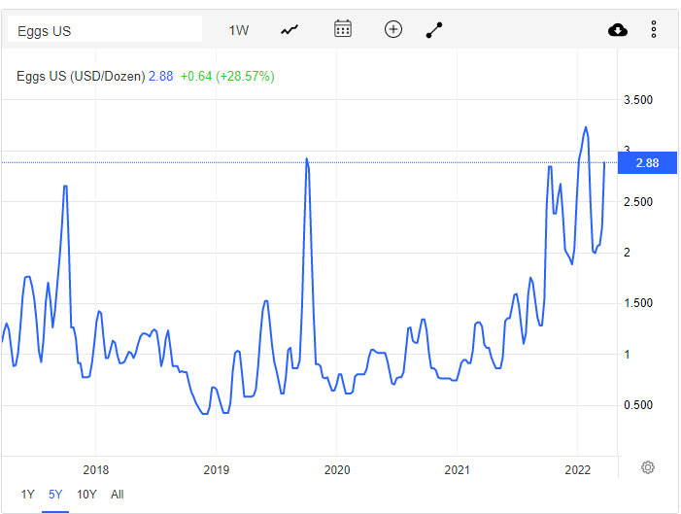The width and height of the screenshot is (681, 514).
Task: Click the 0.500 y-axis label
Action: (638, 405)
